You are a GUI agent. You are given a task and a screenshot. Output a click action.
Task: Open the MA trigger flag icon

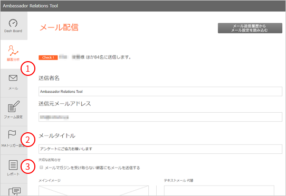12,134
